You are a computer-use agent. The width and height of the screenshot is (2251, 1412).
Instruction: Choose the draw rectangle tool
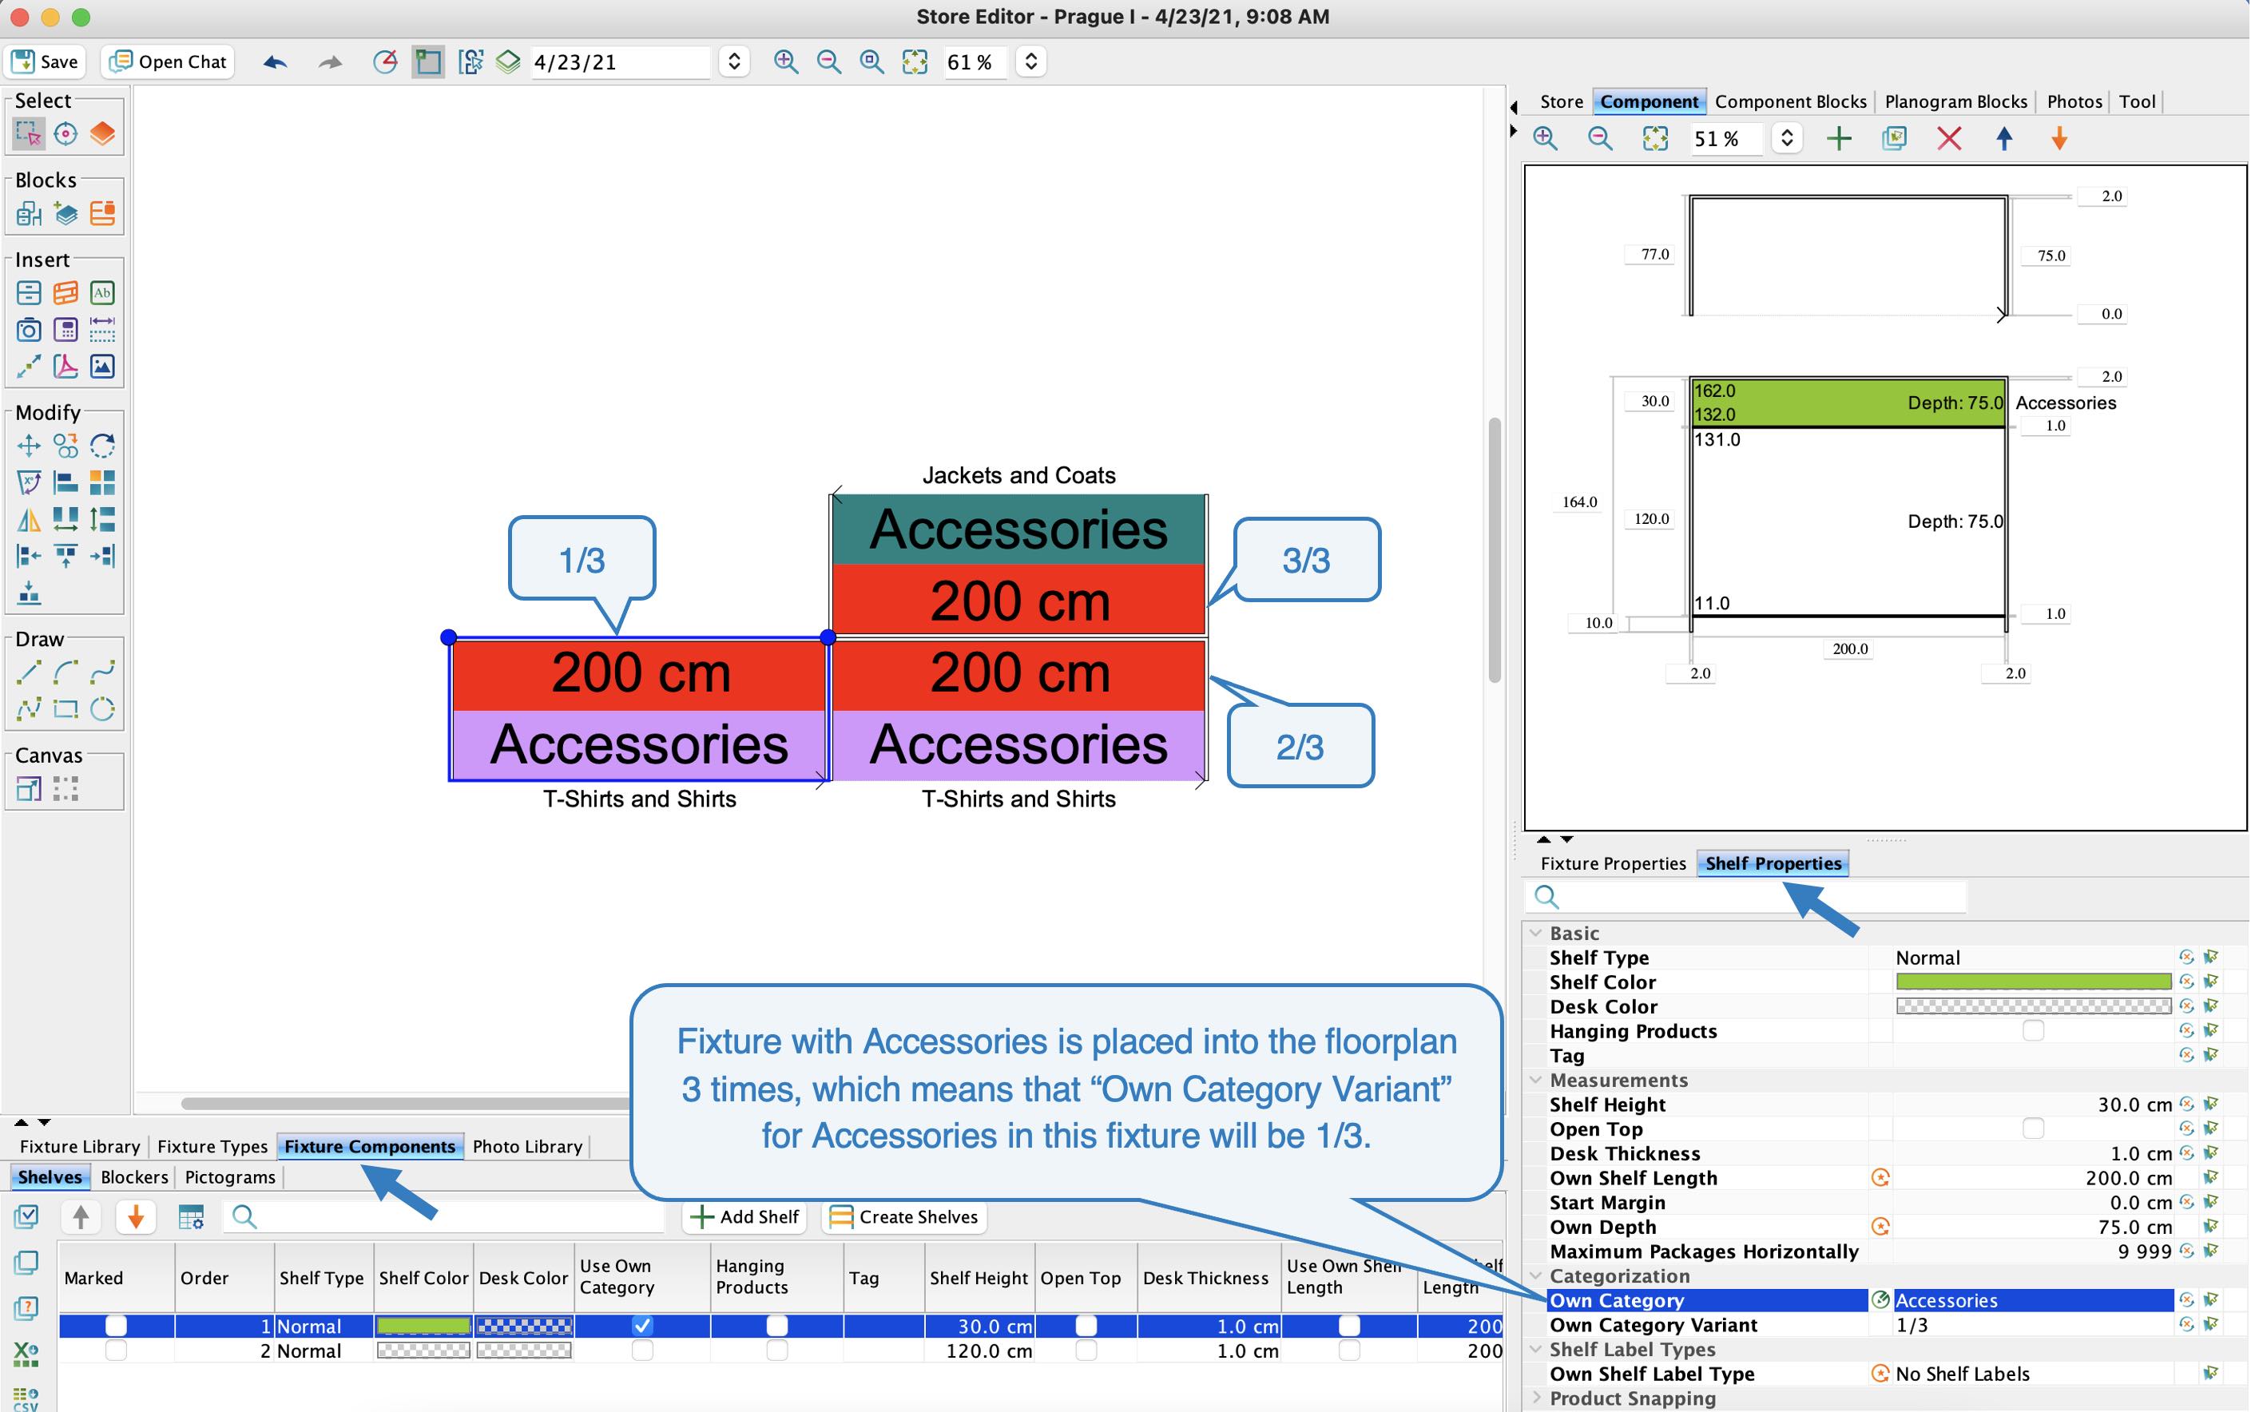[x=66, y=709]
